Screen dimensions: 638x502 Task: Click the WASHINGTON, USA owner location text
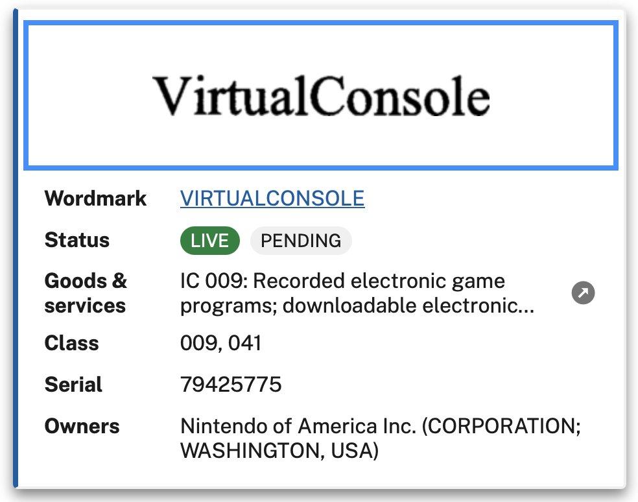(x=279, y=450)
